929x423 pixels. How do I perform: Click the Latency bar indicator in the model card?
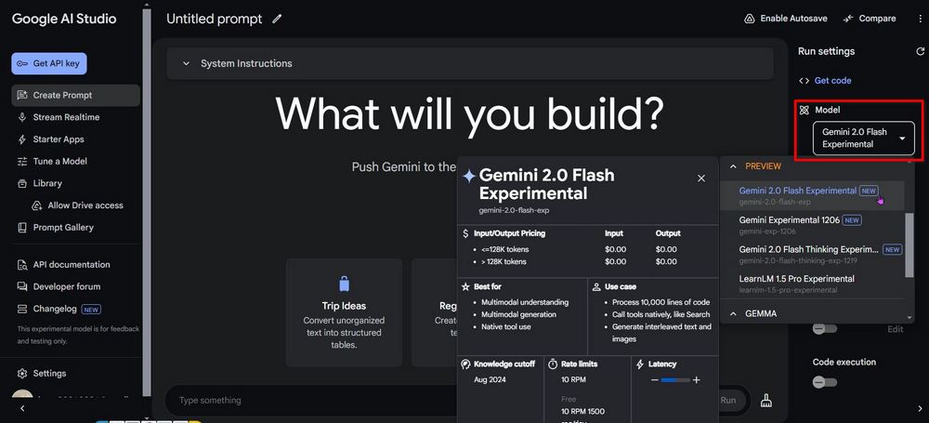675,380
